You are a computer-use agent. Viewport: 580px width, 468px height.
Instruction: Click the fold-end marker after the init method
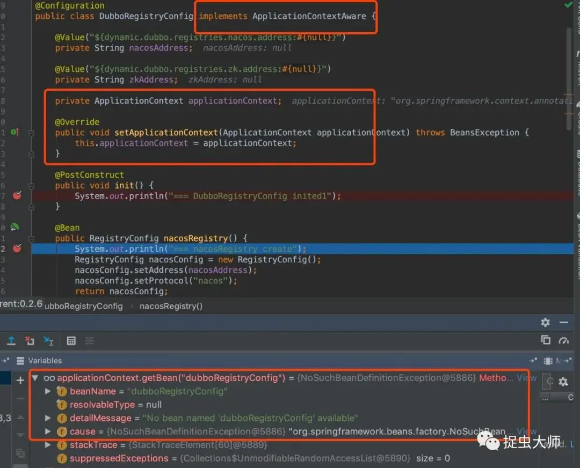32,207
